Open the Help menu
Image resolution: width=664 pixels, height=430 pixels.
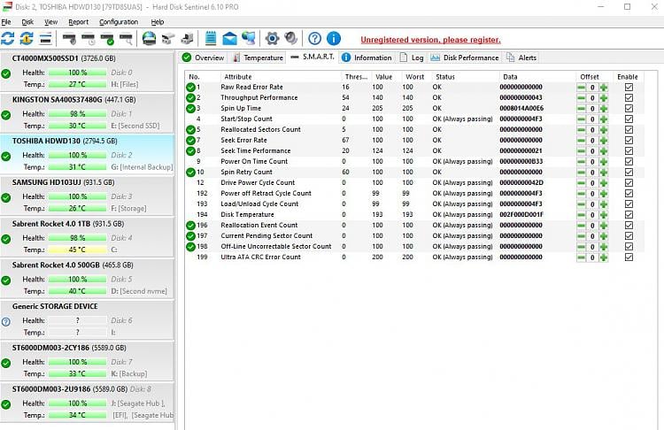pos(157,22)
